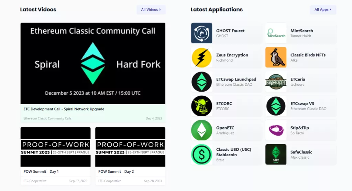
Task: Select the Stip&Flip title
Action: tap(300, 128)
